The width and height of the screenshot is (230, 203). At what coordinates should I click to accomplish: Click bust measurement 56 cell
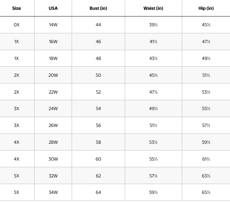point(98,126)
